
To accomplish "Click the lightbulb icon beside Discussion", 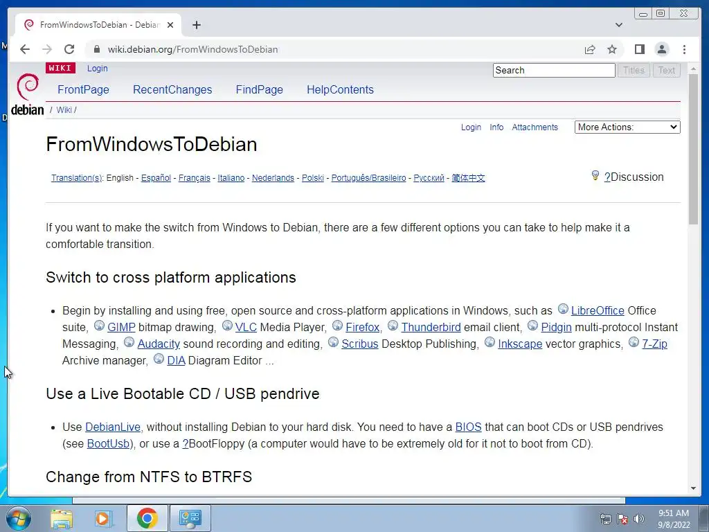I will pyautogui.click(x=595, y=175).
